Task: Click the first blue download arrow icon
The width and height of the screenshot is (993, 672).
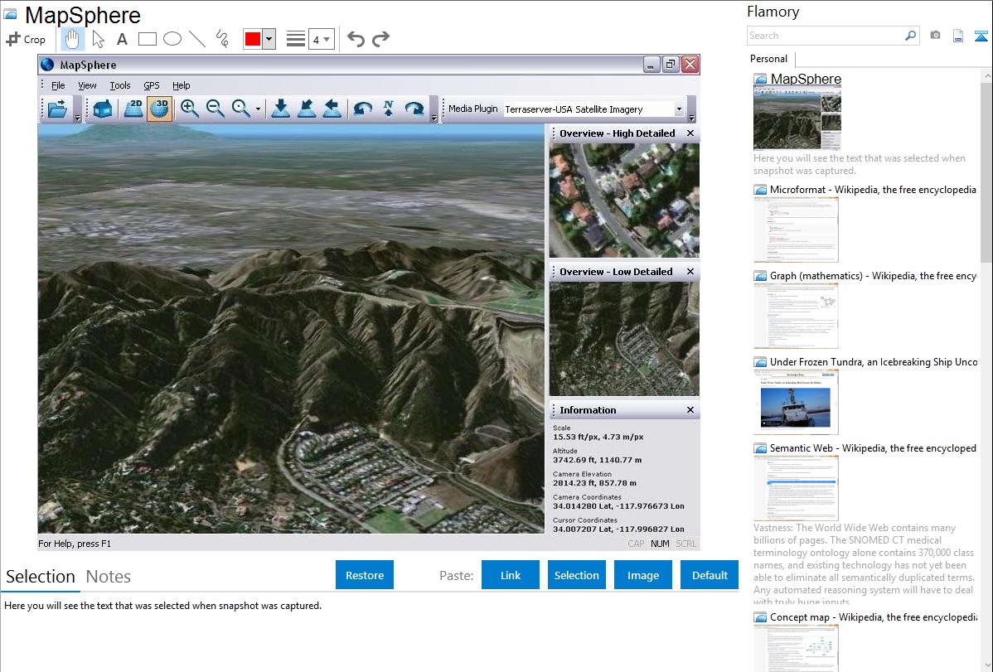Action: click(x=280, y=109)
